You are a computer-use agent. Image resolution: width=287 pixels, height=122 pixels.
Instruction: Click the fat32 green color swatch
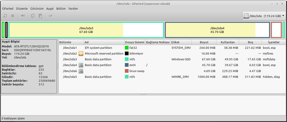pos(127,48)
